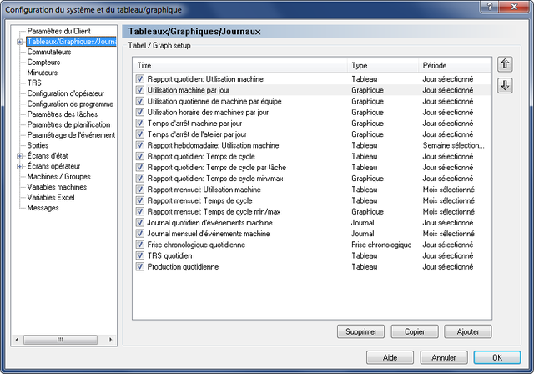Toggle Frise chronologique quotidienne checkbox
534x374 pixels.
pyautogui.click(x=139, y=245)
